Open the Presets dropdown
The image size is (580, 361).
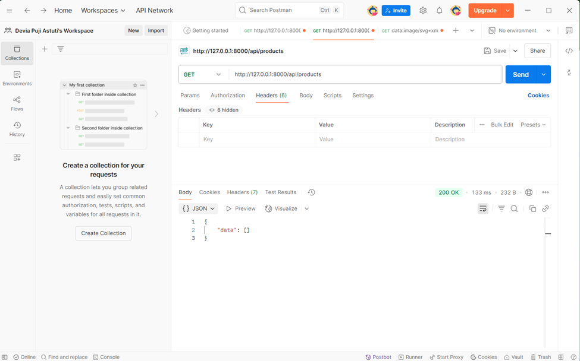tap(533, 125)
